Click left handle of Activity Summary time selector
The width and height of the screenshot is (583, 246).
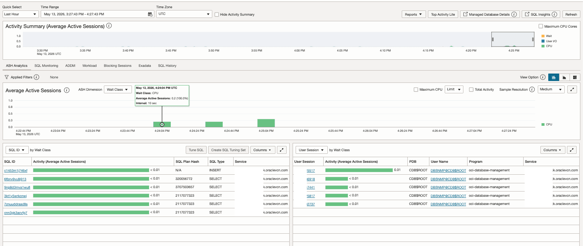coord(493,39)
